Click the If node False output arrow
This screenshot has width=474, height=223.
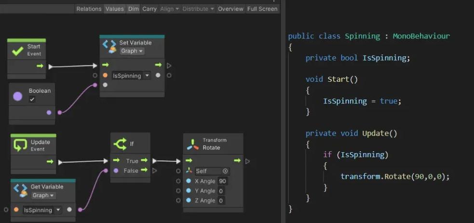click(144, 170)
